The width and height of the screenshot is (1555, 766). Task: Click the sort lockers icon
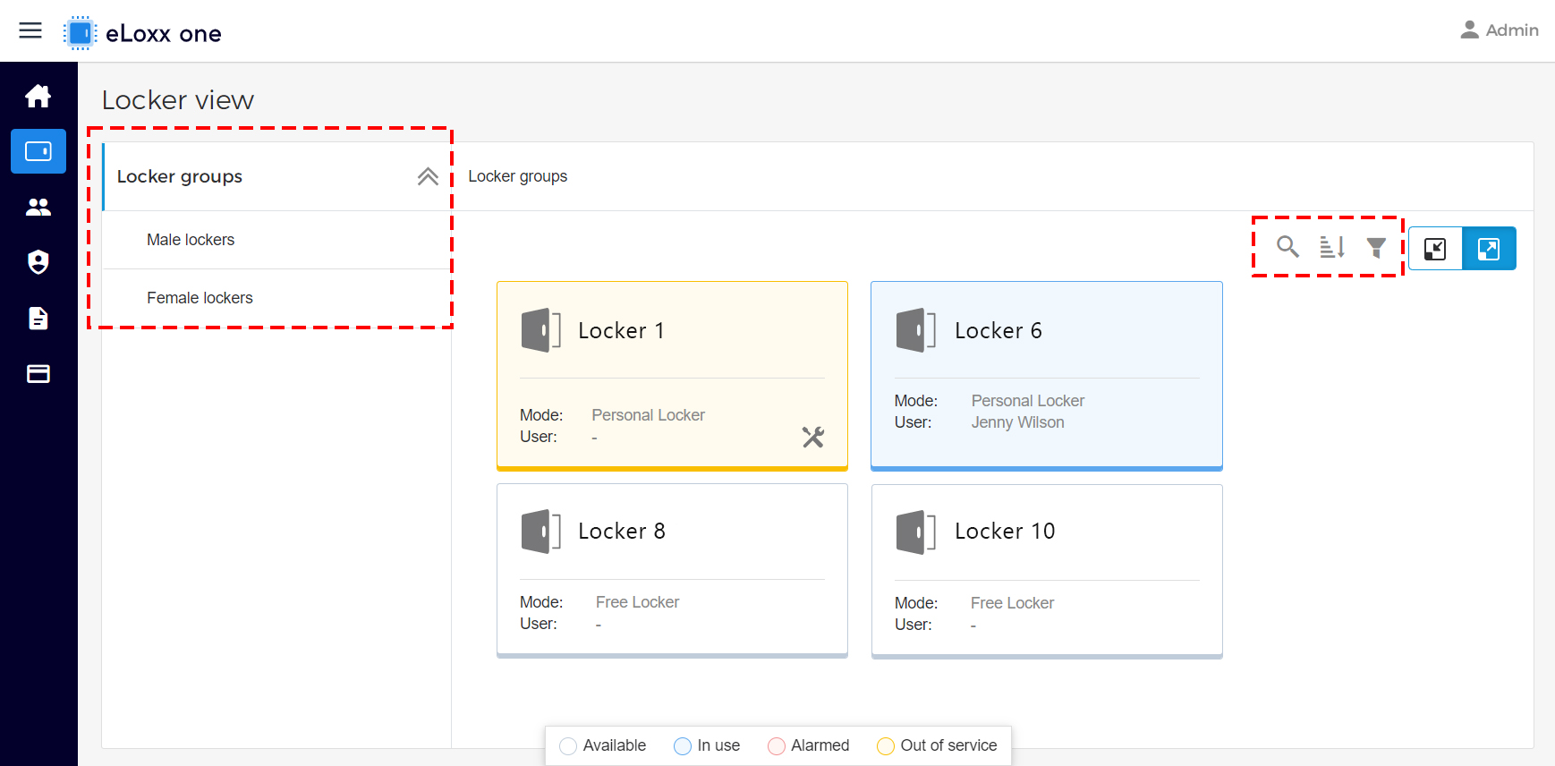[1332, 247]
